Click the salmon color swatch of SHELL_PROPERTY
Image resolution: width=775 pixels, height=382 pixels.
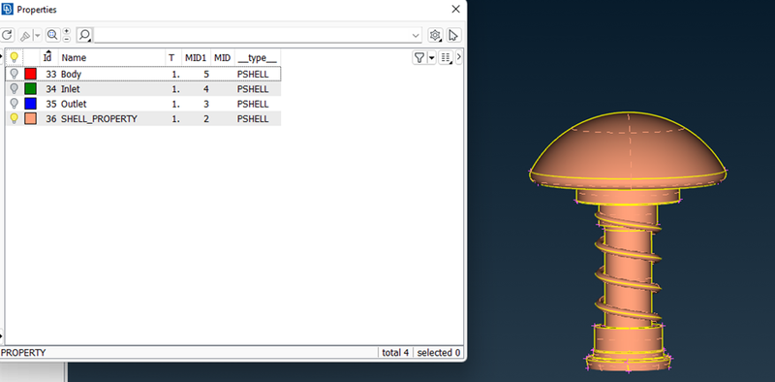coord(31,118)
